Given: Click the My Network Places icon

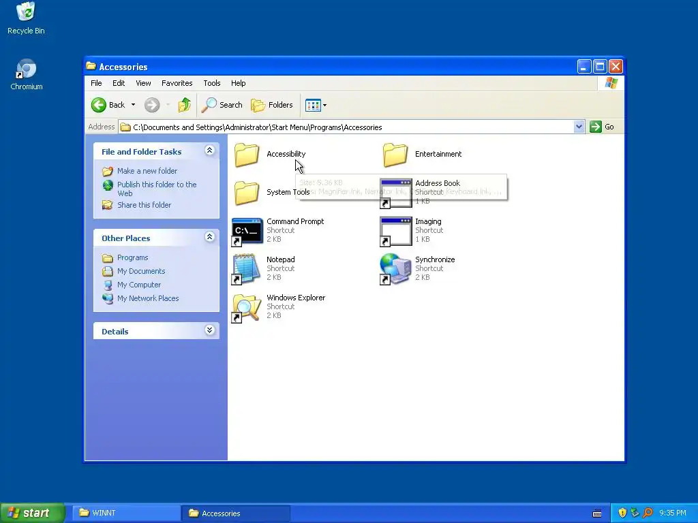Looking at the screenshot, I should coord(108,298).
